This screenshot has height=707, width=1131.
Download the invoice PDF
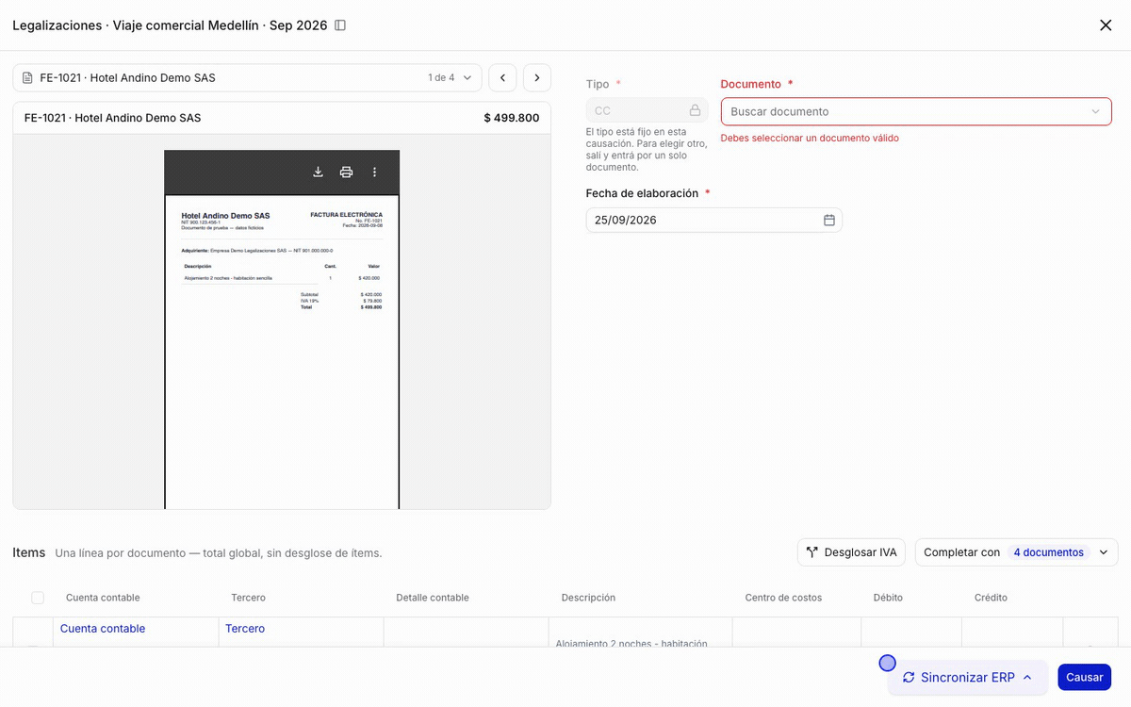coord(319,172)
